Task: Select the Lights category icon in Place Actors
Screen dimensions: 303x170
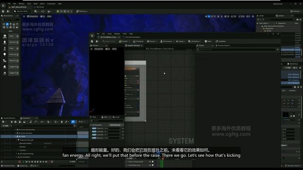Action: coord(10,24)
